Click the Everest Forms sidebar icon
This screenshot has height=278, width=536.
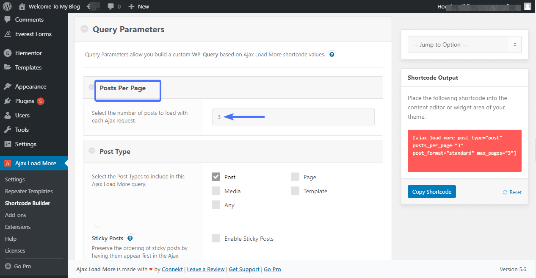click(8, 34)
